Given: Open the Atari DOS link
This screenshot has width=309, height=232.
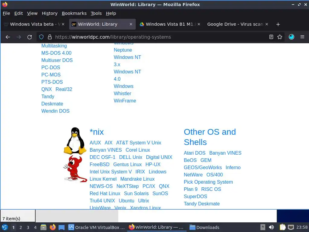Looking at the screenshot, I should point(195,153).
